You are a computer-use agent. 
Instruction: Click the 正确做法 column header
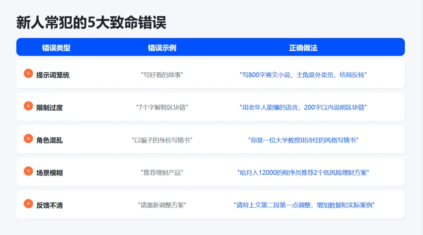click(x=303, y=48)
